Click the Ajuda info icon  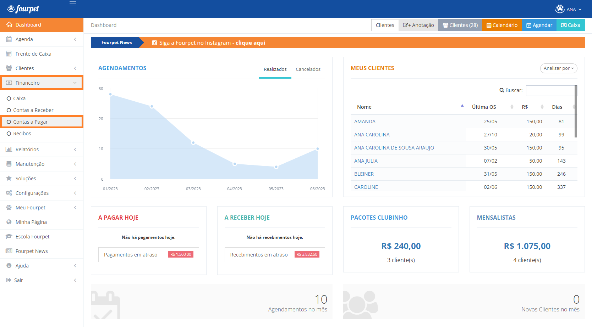click(9, 266)
